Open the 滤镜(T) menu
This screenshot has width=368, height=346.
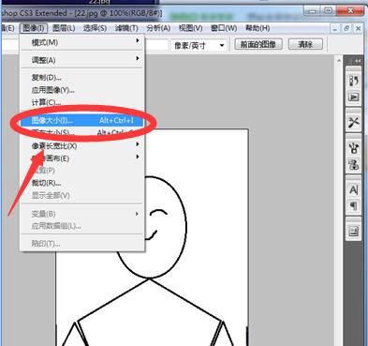click(126, 28)
